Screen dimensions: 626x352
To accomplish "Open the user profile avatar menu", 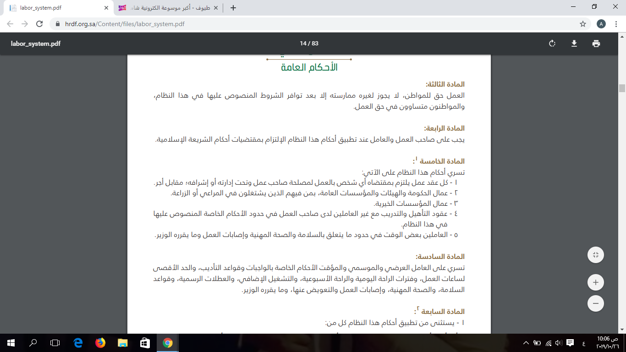I will point(601,24).
